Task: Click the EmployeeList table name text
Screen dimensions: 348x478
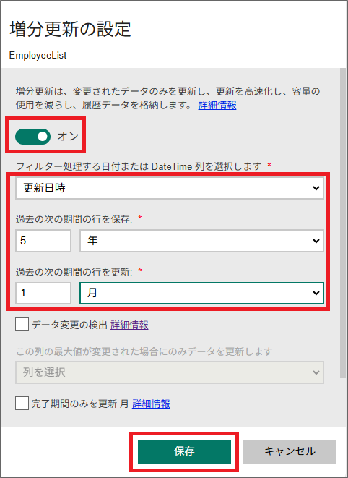Action: point(38,55)
